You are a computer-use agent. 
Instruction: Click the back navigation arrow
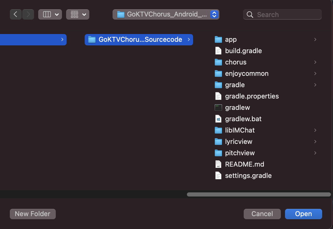[16, 14]
